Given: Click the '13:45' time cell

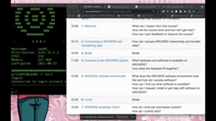Looking at the screenshot, I should point(75,107).
